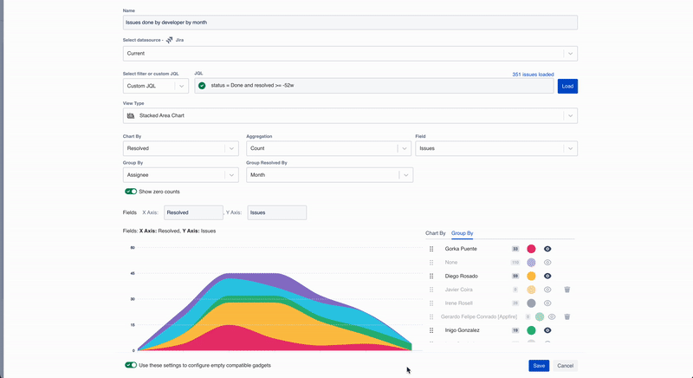Click the green JQL valid checkmark icon
Screen dimensions: 693x378
(202, 86)
